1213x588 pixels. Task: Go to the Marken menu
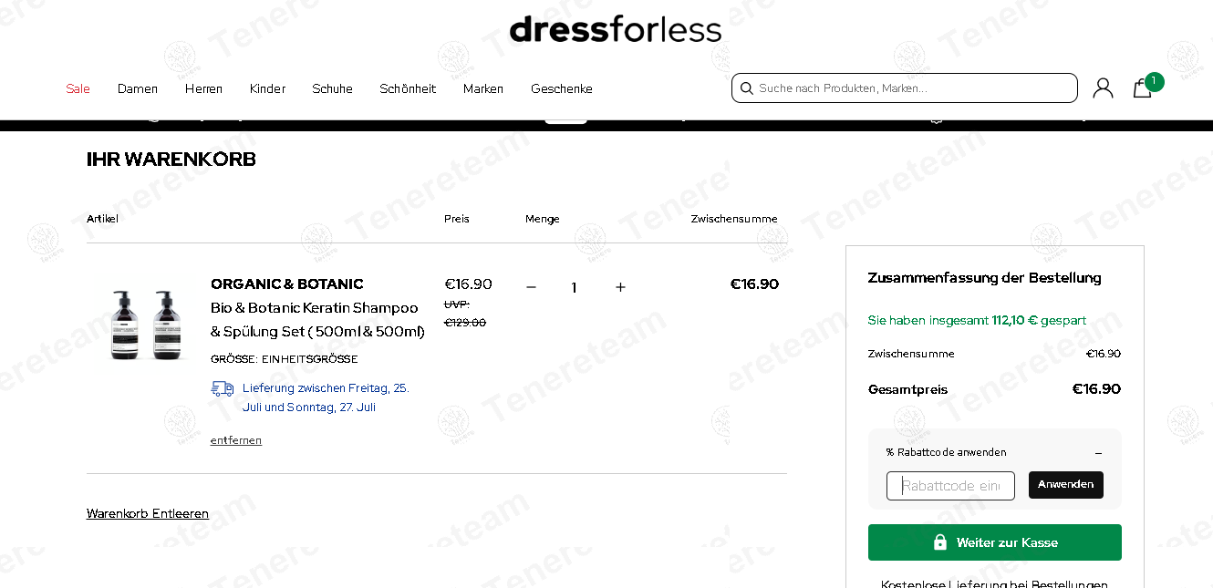(483, 88)
